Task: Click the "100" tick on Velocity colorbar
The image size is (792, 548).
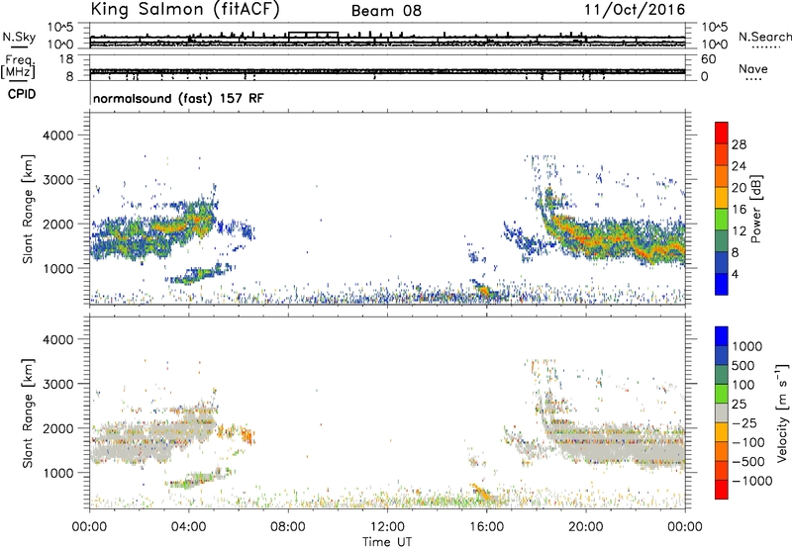Action: (745, 385)
